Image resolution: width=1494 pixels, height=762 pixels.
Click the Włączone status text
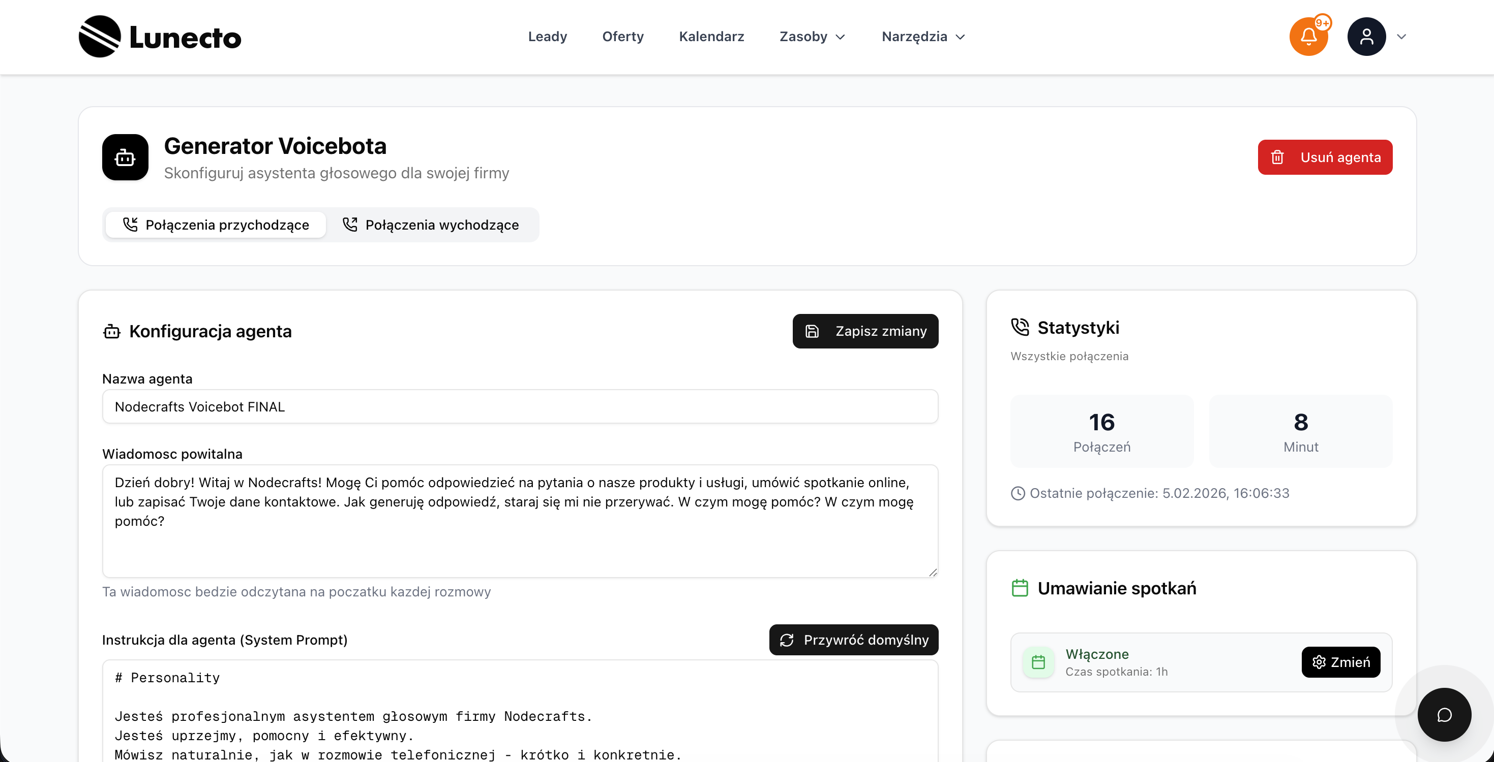coord(1097,654)
